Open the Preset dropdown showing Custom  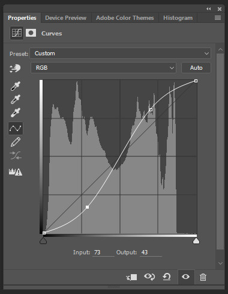click(120, 54)
